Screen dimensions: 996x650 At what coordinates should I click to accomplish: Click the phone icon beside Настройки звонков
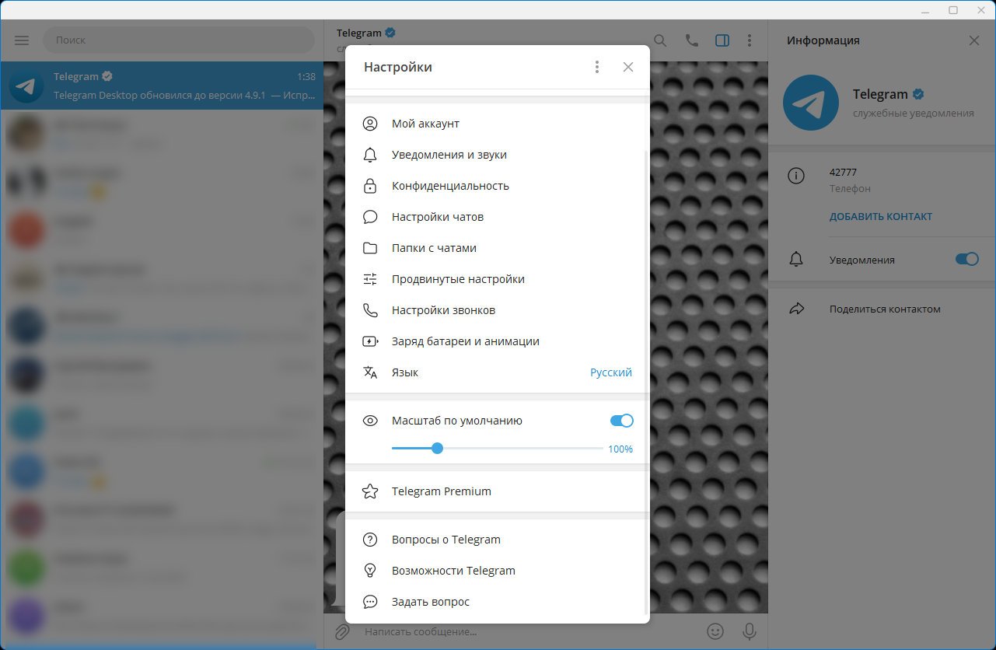coord(370,310)
